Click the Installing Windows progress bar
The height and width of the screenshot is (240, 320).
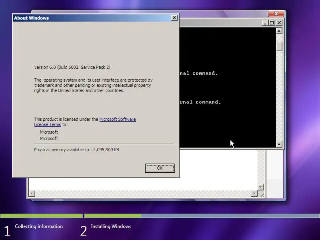202,216
